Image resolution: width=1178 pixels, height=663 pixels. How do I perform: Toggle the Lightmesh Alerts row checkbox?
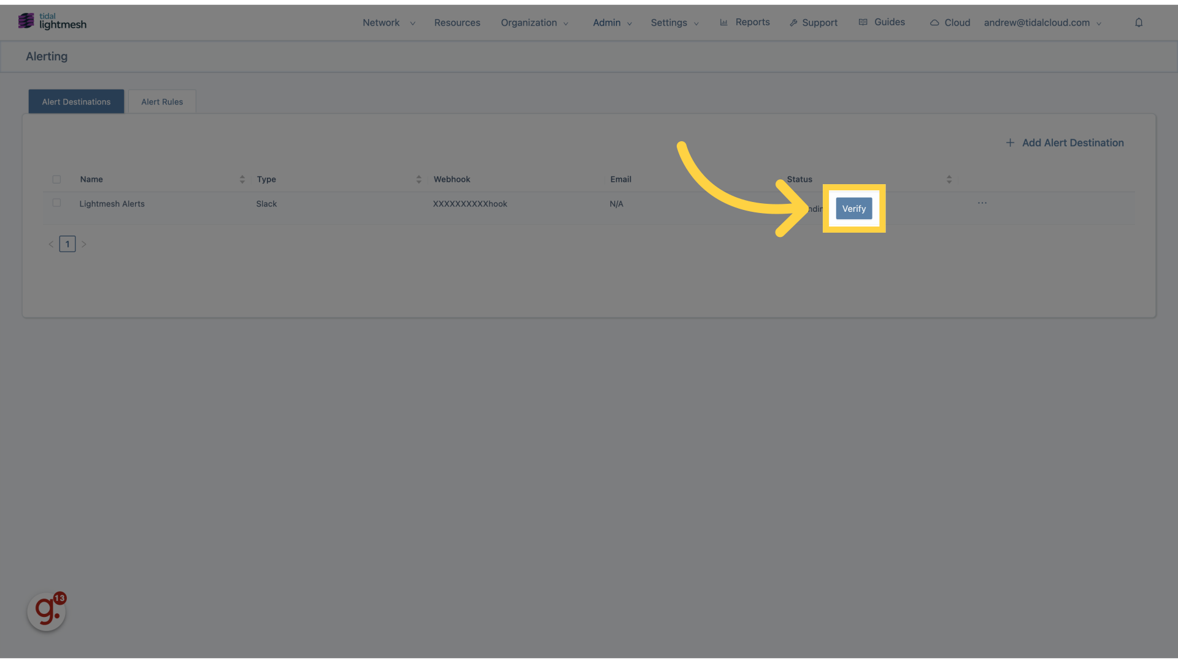click(56, 204)
